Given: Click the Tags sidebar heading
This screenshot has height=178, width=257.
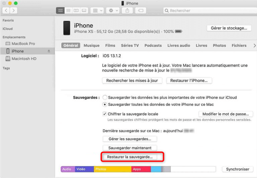Looking at the screenshot, I should [x=6, y=68].
